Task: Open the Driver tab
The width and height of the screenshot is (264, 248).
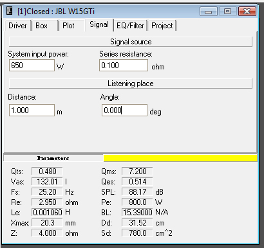Action: pos(17,26)
